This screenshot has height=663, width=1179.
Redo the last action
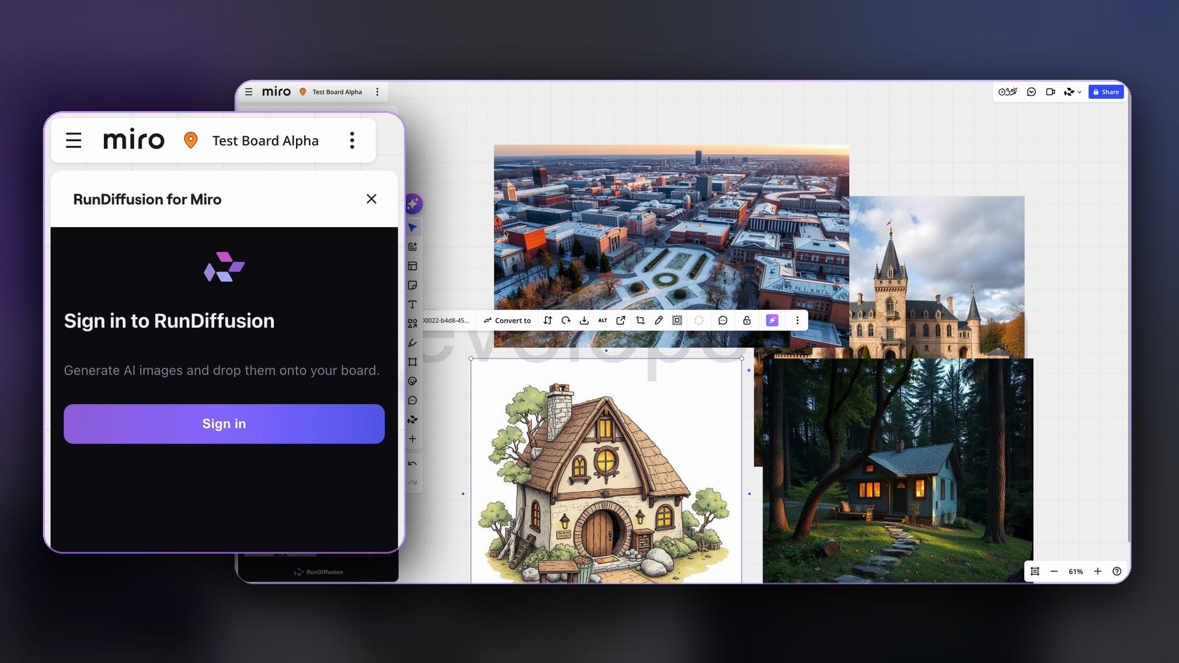[413, 483]
